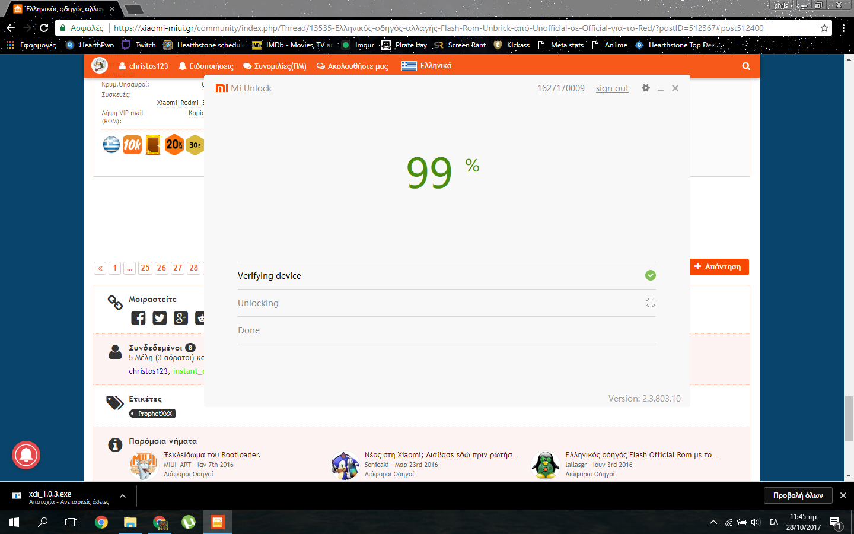Minimize the Mi Unlock window
This screenshot has height=534, width=854.
pos(661,89)
